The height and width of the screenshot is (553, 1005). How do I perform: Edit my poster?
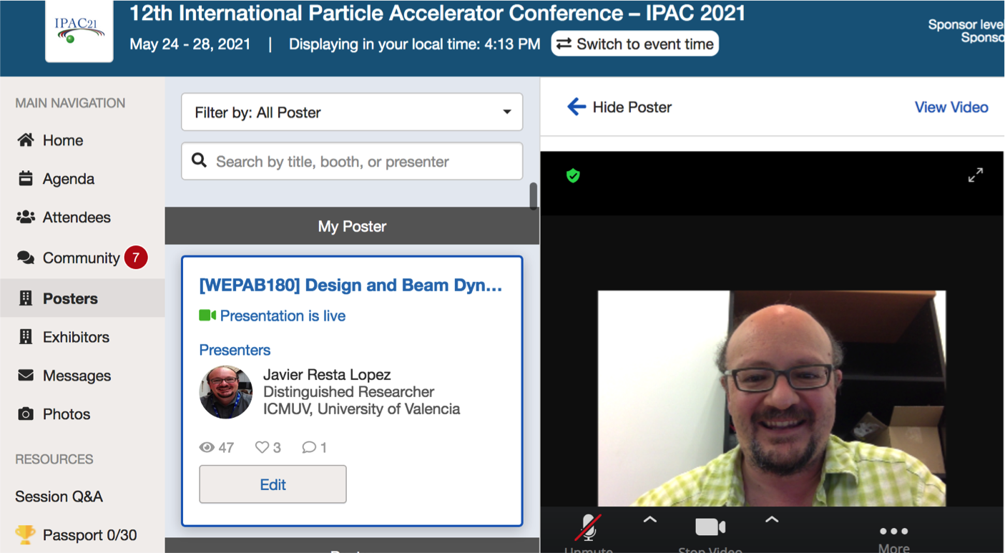tap(273, 484)
